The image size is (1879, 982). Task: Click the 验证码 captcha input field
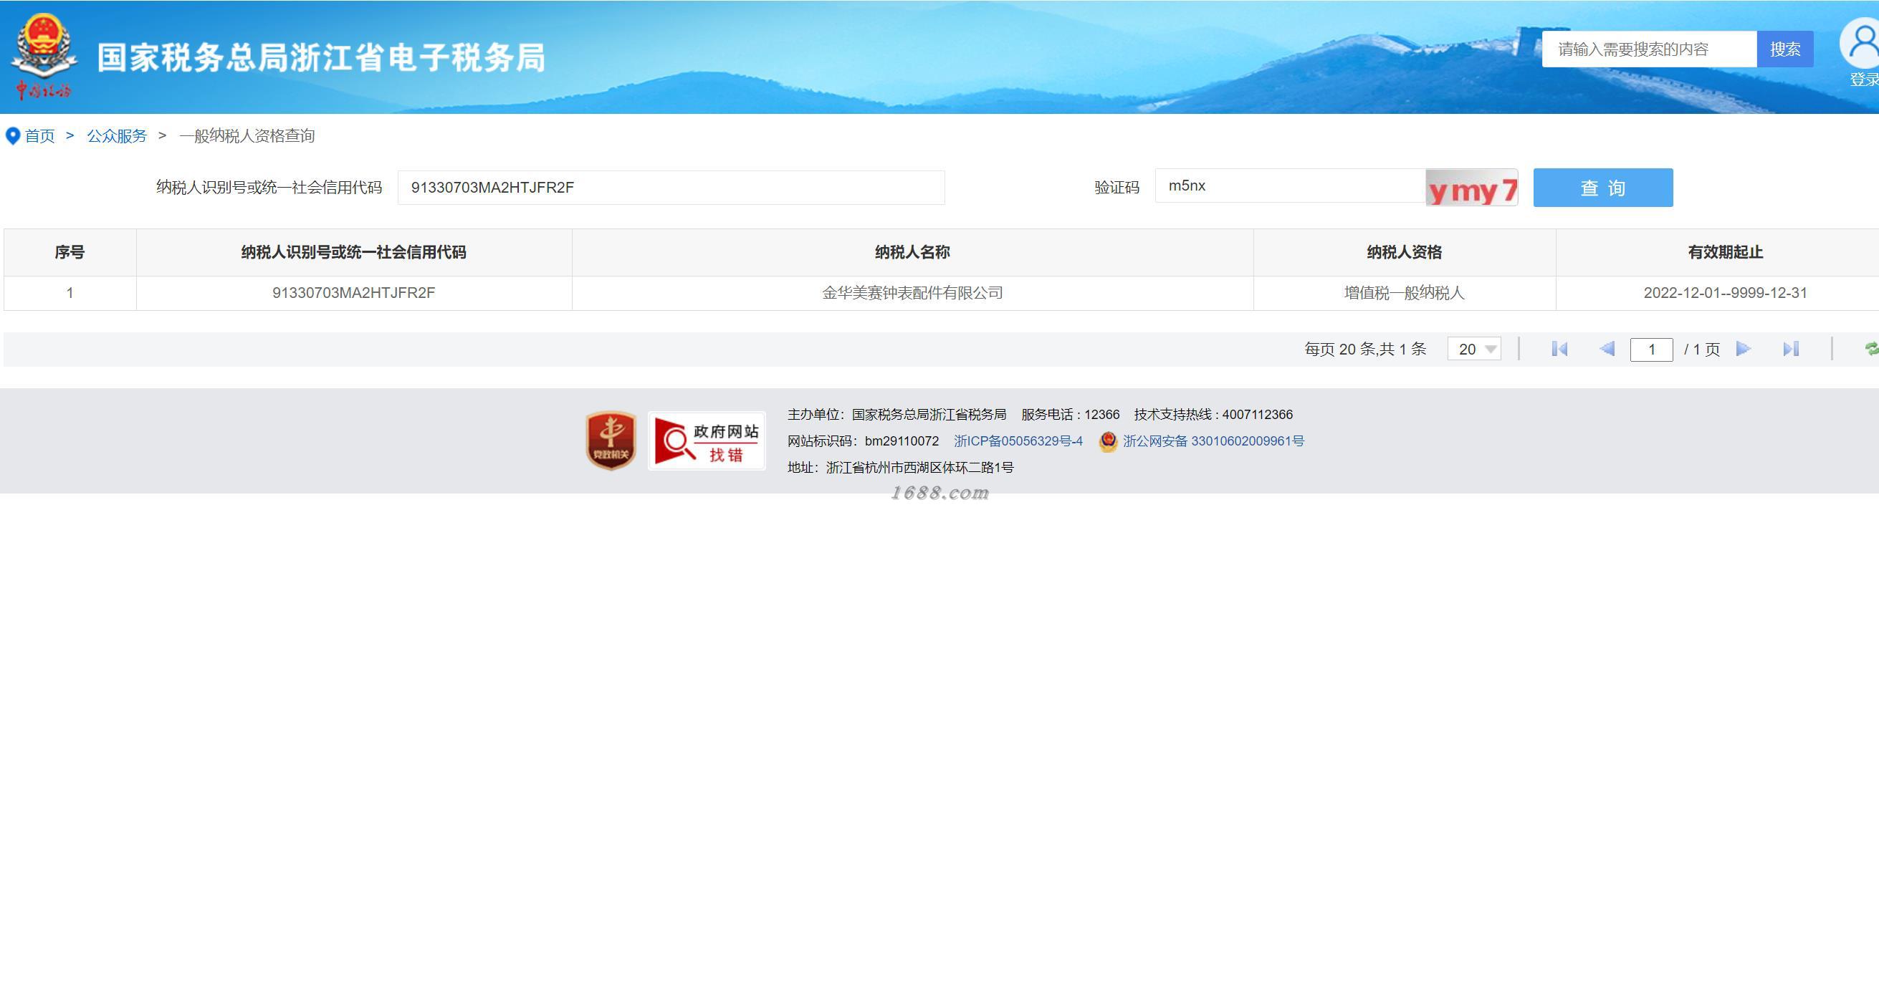[1289, 187]
